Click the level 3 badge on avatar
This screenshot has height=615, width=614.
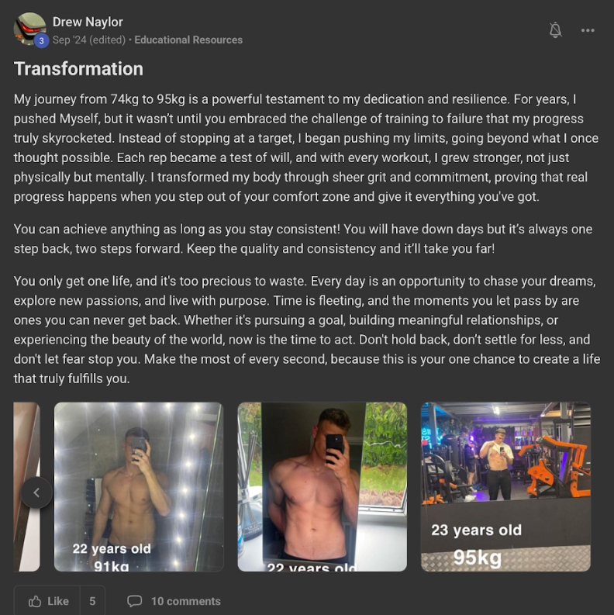coord(41,40)
